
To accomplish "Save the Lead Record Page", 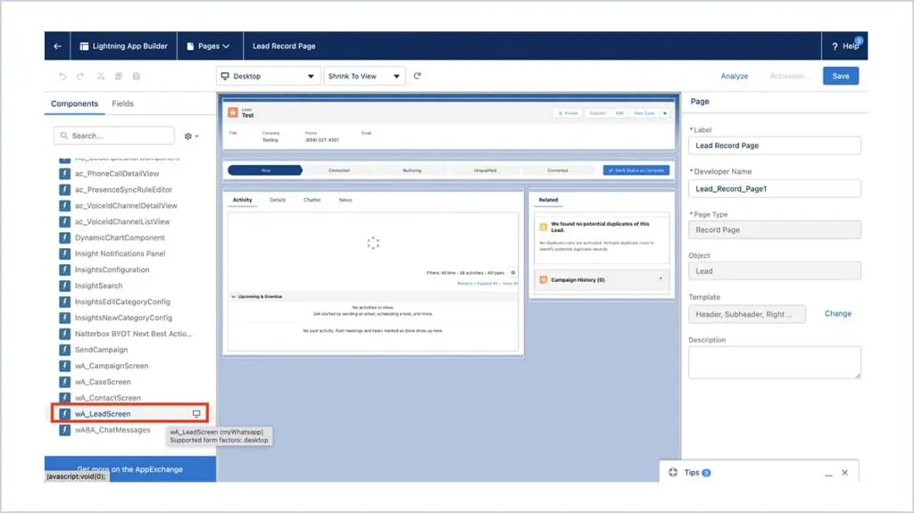I will coord(841,76).
